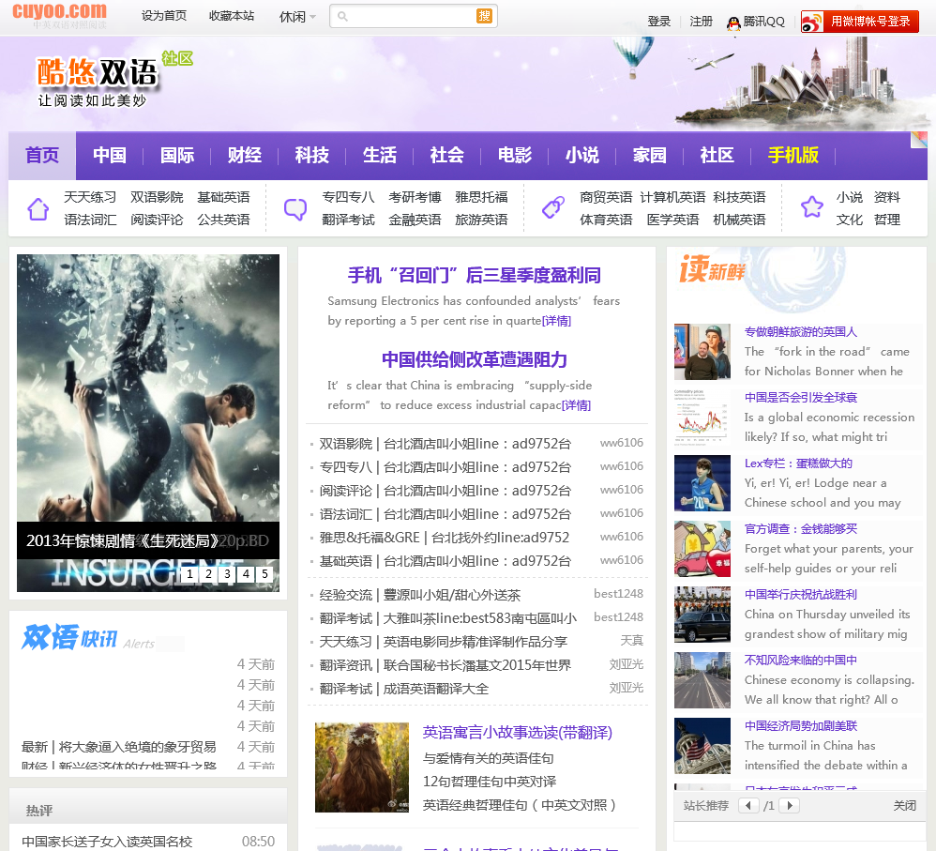
Task: Open headline 手机"召回门"后三星季度盈利同
Action: point(475,275)
